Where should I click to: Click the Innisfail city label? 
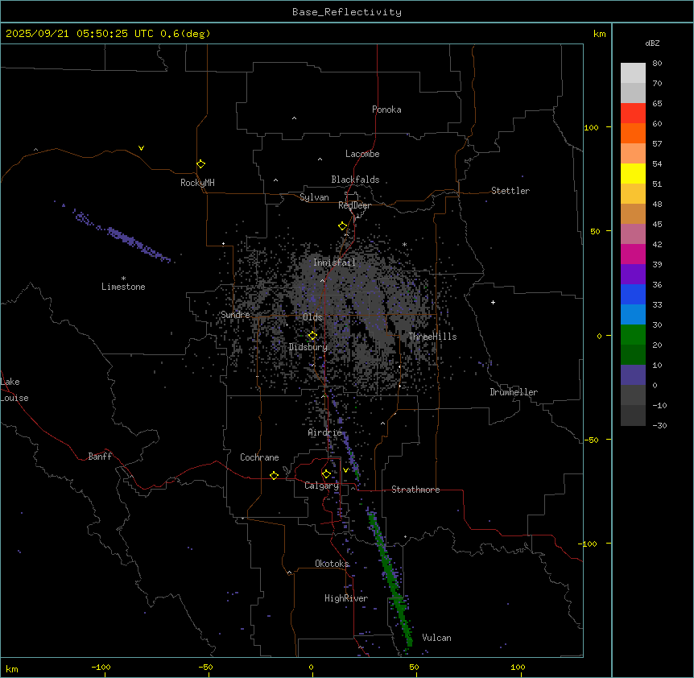[334, 263]
